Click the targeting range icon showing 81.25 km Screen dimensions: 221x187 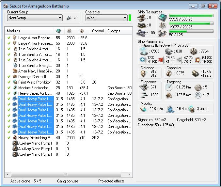(x=169, y=87)
